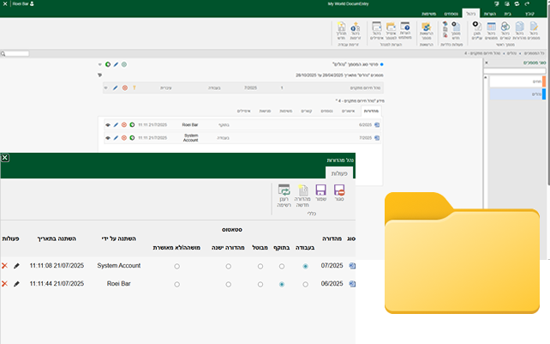550x344 pixels.
Task: Create new edition with מהדורה חדשה icon
Action: [x=302, y=193]
